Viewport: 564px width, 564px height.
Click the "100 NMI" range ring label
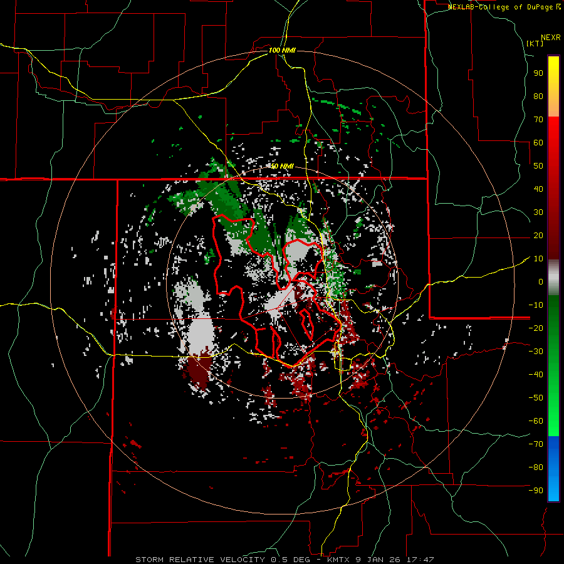282,50
